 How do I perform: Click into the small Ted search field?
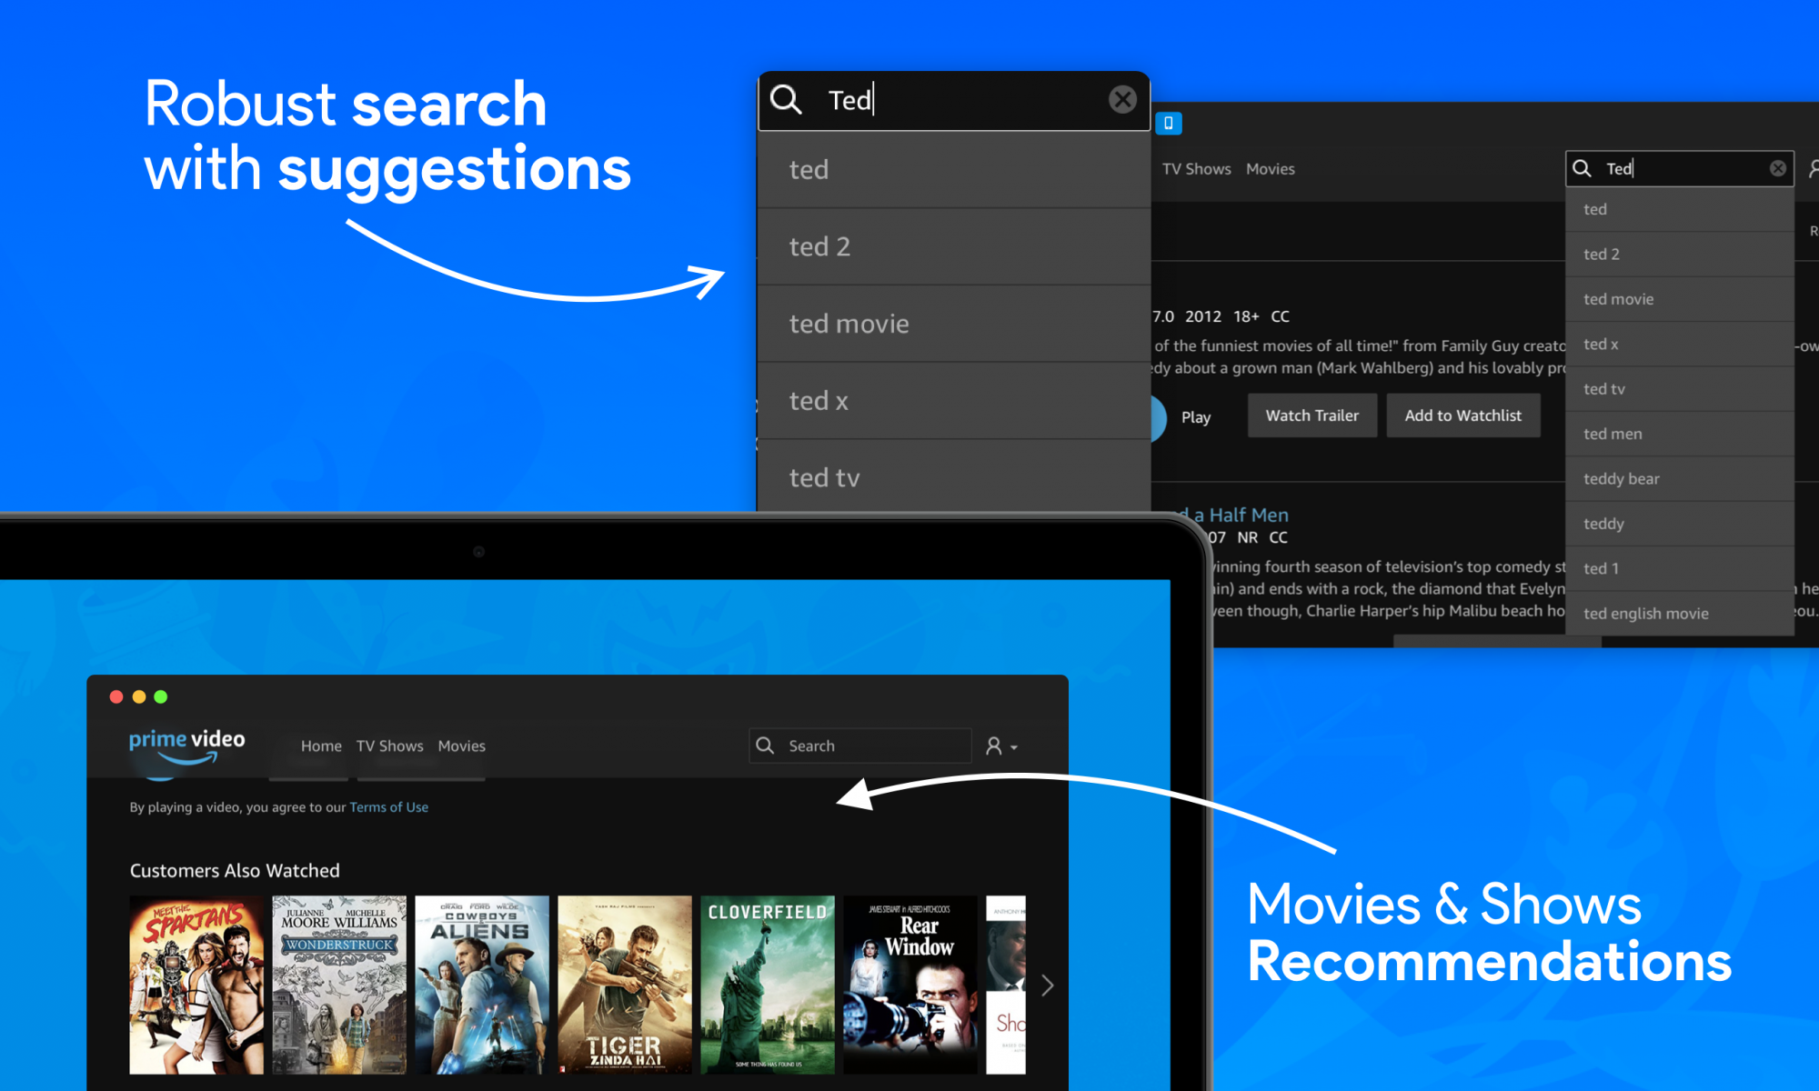pyautogui.click(x=1679, y=168)
